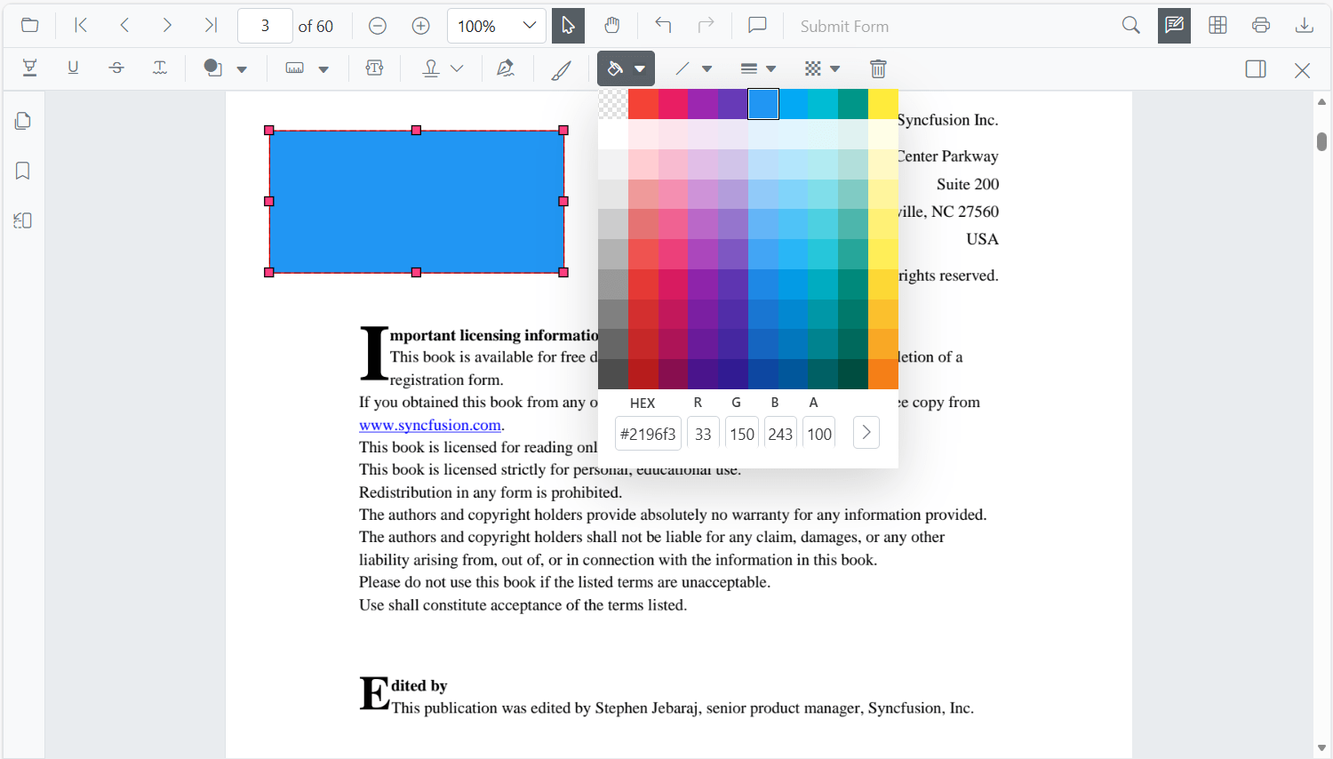Open the zoom percentage dropdown
The height and width of the screenshot is (759, 1333).
pyautogui.click(x=531, y=26)
